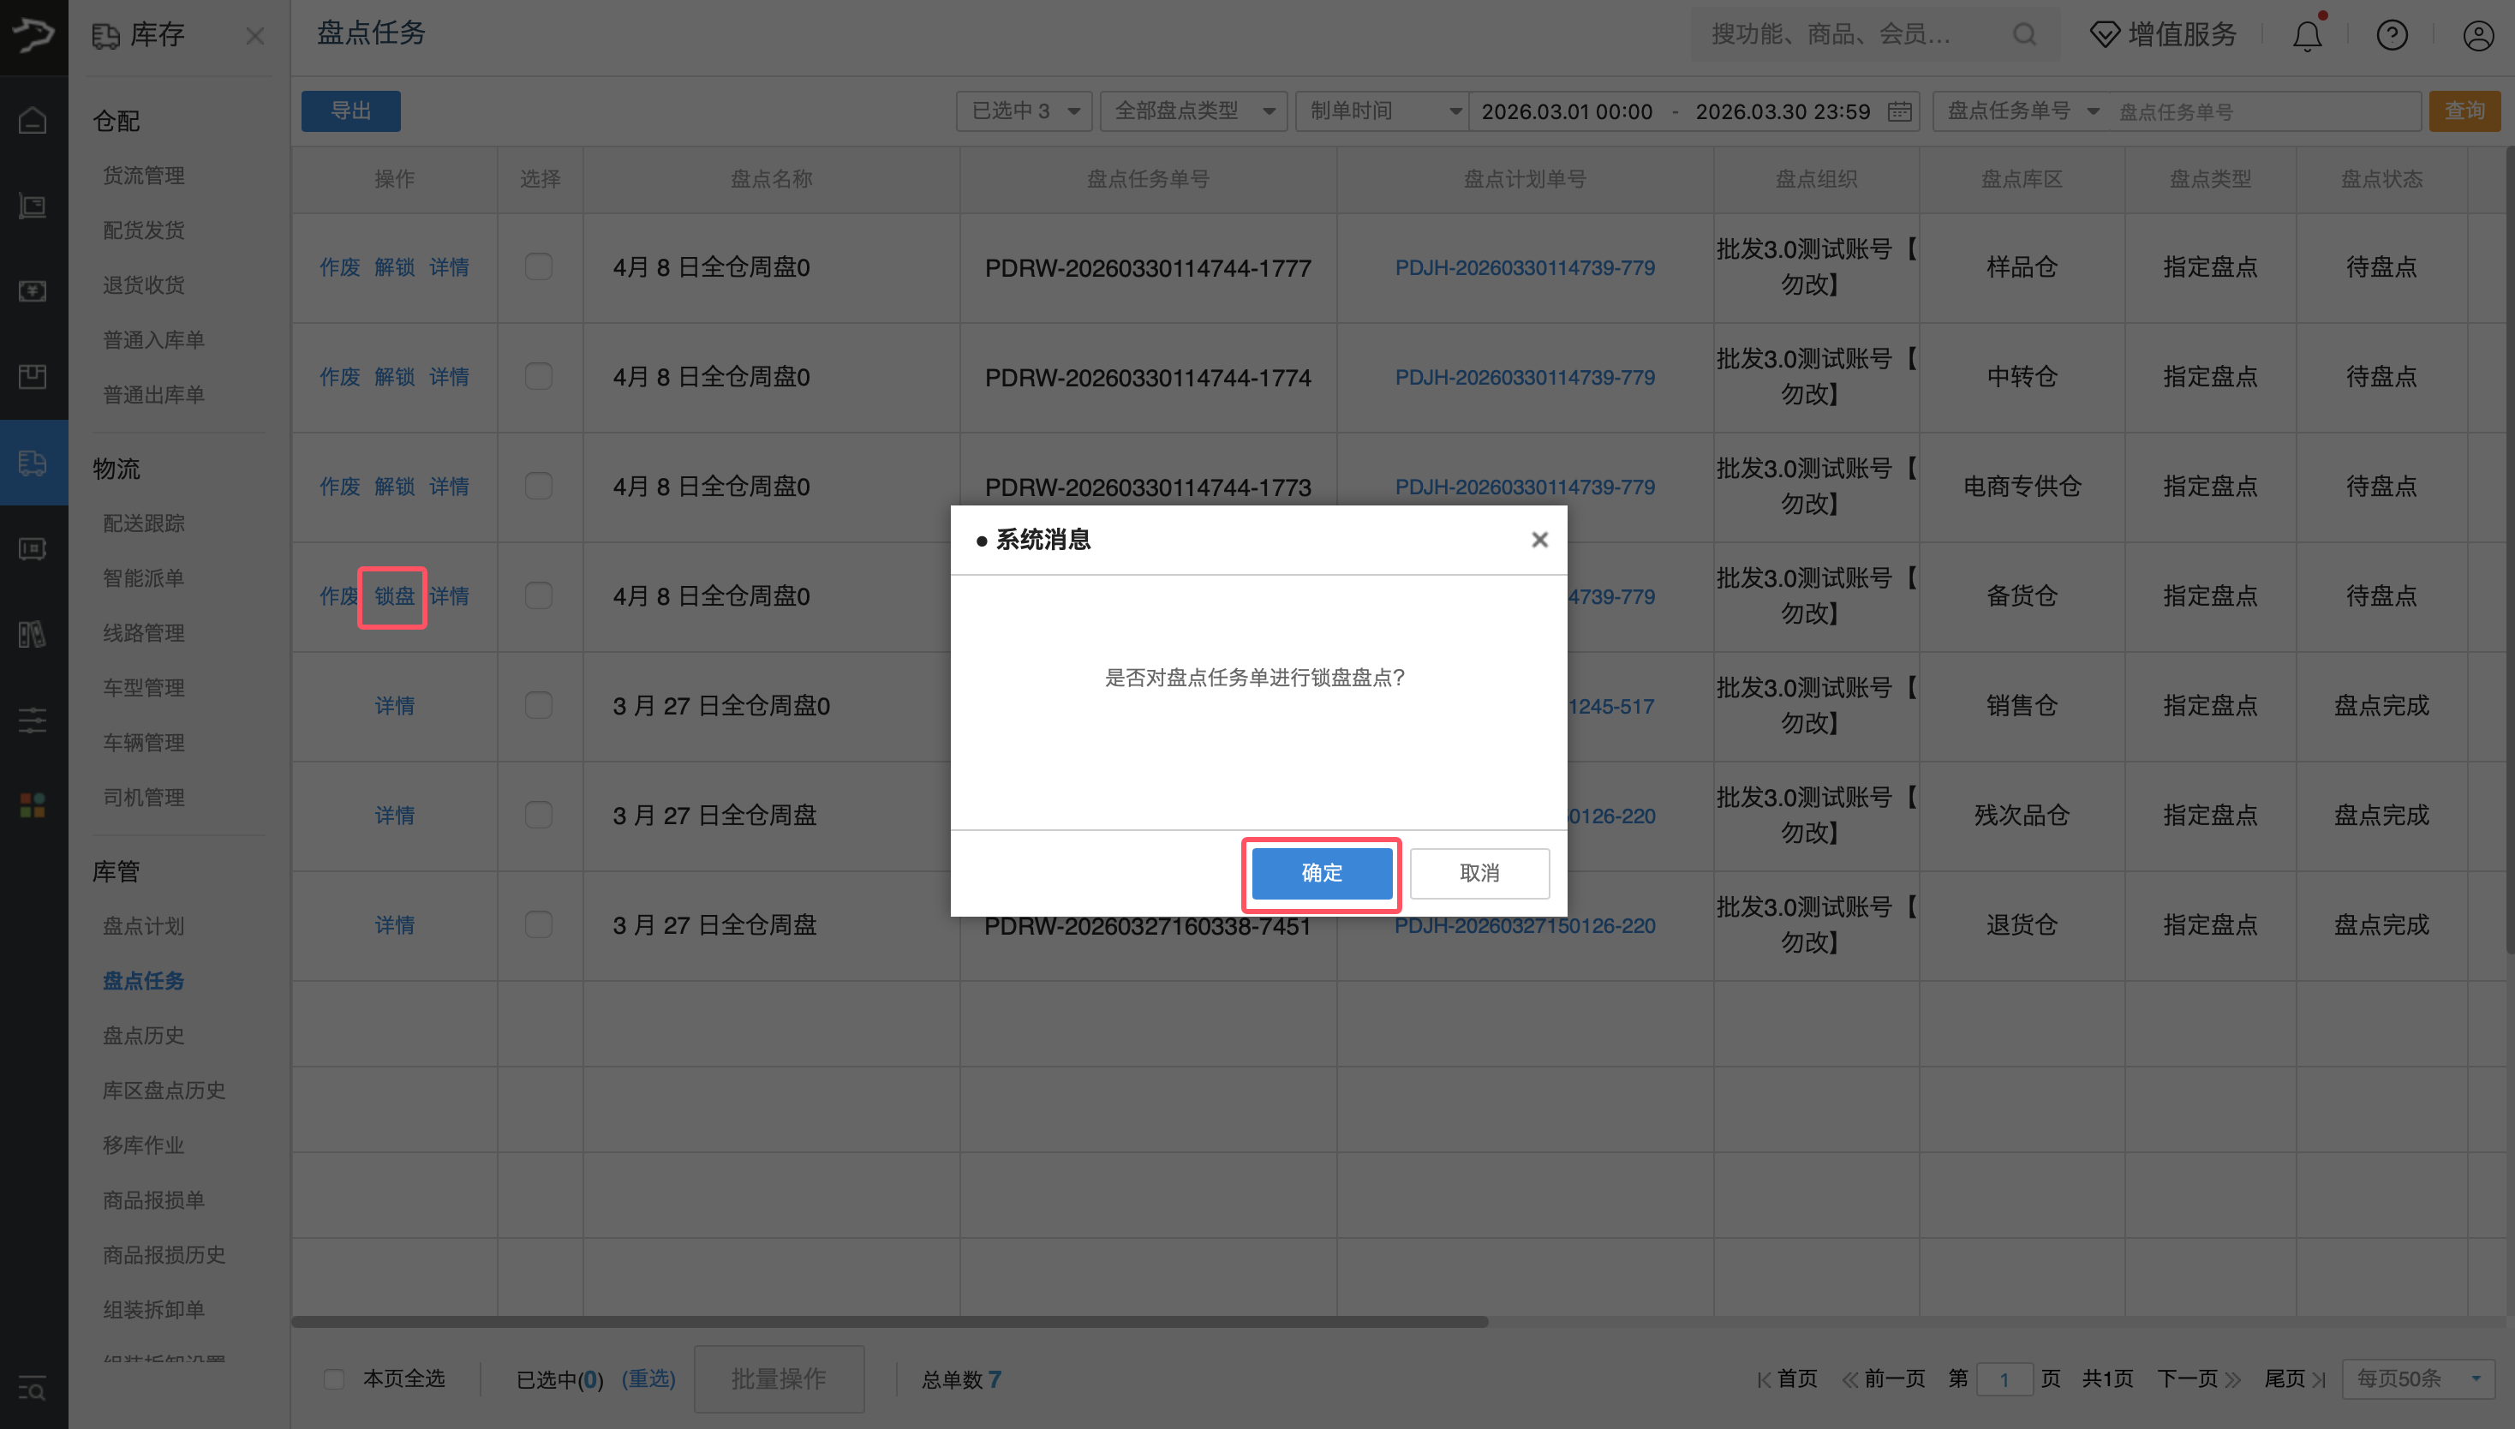
Task: Open 盘点计划 in the sidebar menu
Action: [143, 925]
